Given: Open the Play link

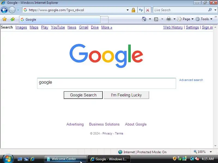Looking at the screenshot, I should [45, 27].
